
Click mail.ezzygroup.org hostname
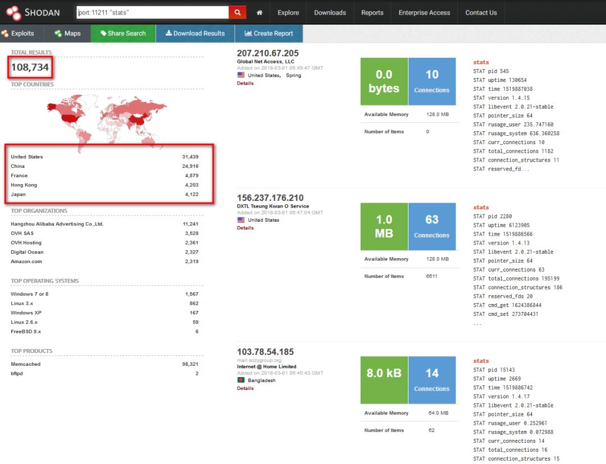[x=259, y=360]
